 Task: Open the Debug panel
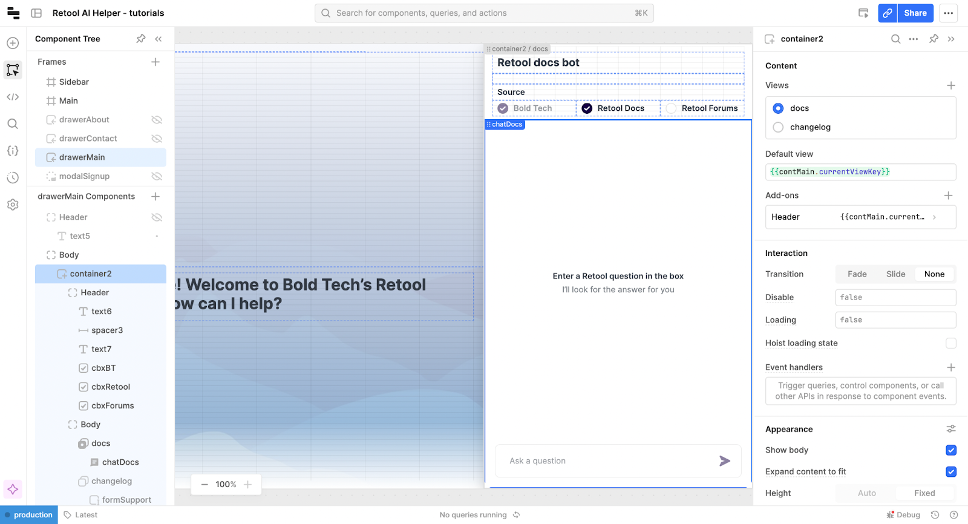[x=903, y=515]
